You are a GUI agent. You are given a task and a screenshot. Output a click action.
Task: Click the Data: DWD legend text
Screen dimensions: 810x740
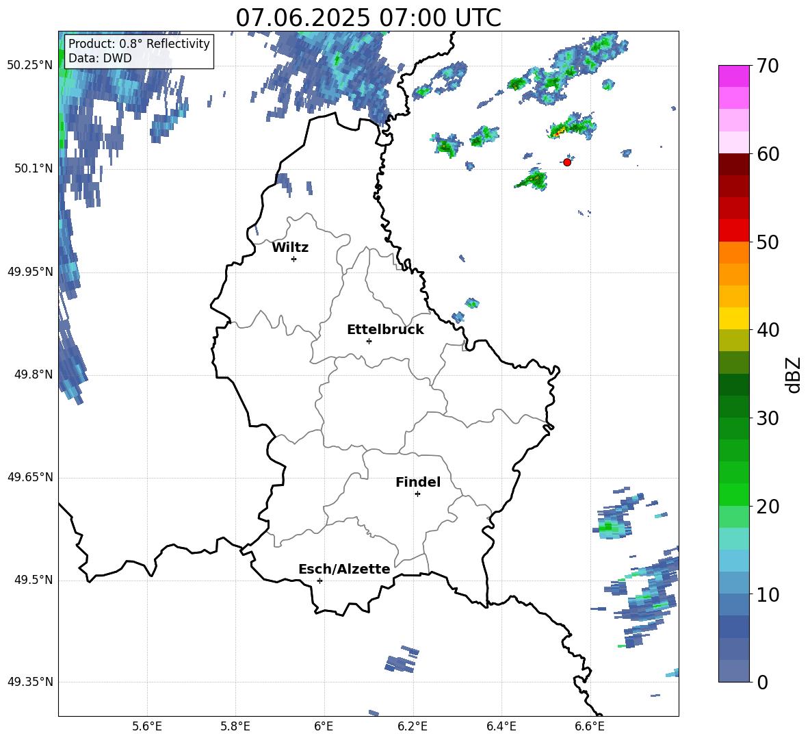(100, 58)
